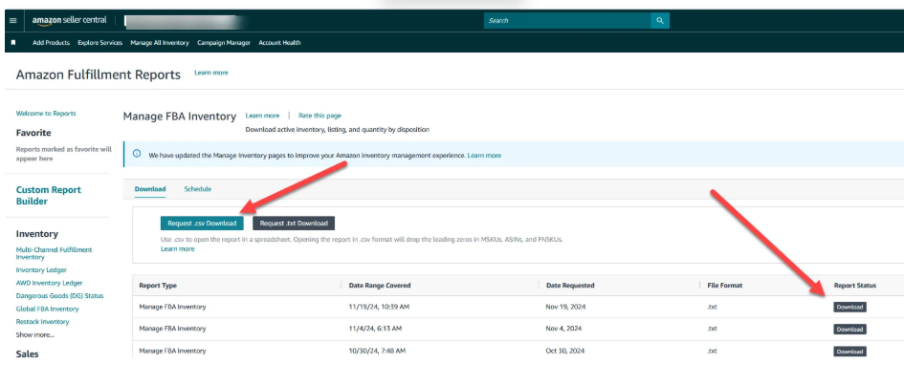Screen dimensions: 904x385
Task: Click the 11/4/24, 6:13 AM cell
Action: click(x=375, y=329)
